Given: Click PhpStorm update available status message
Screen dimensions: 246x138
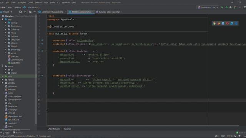Looking at the screenshot, I should 25,136.
